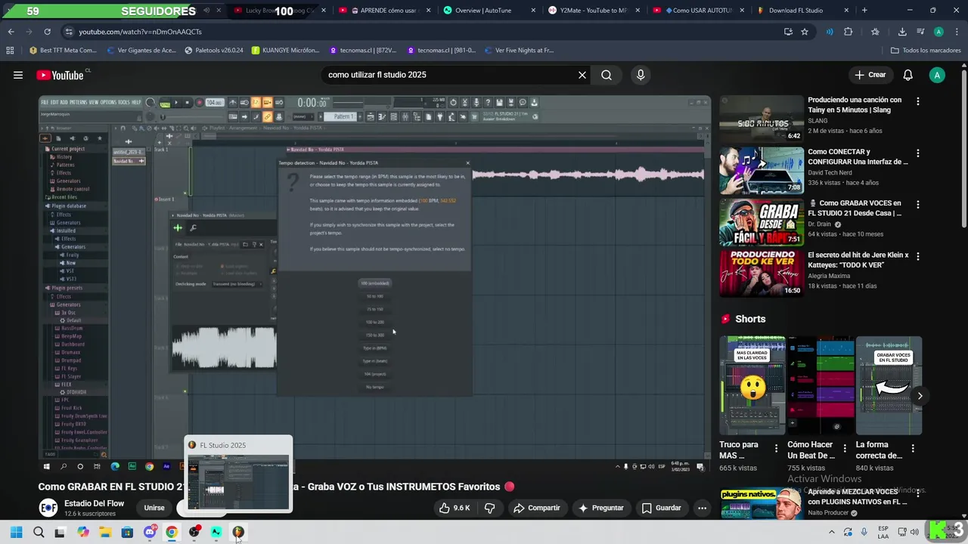Like the video with 9.6 K likes

click(454, 508)
